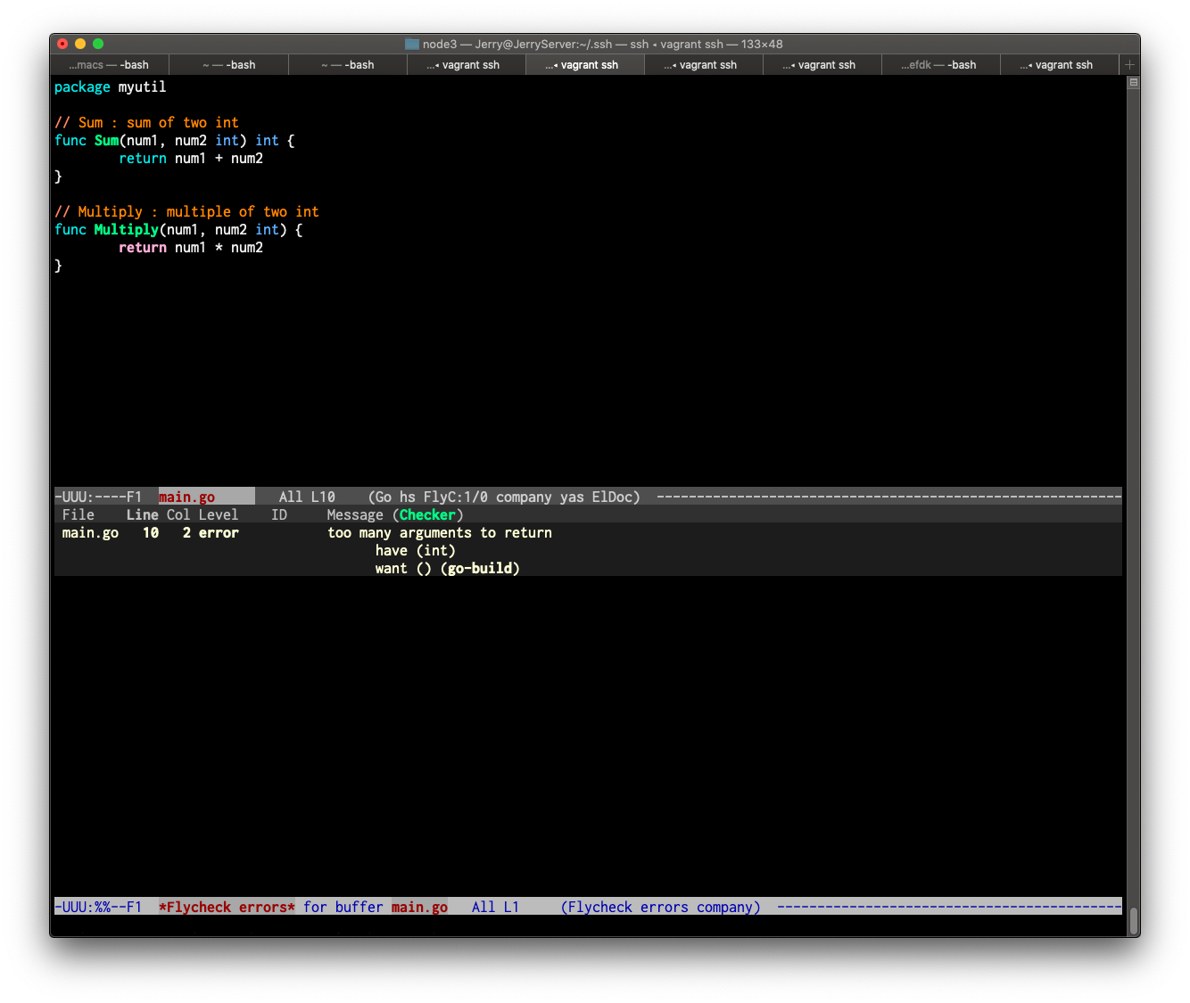The image size is (1190, 1003).
Task: Click the terminal icon in the title bar
Action: (411, 43)
